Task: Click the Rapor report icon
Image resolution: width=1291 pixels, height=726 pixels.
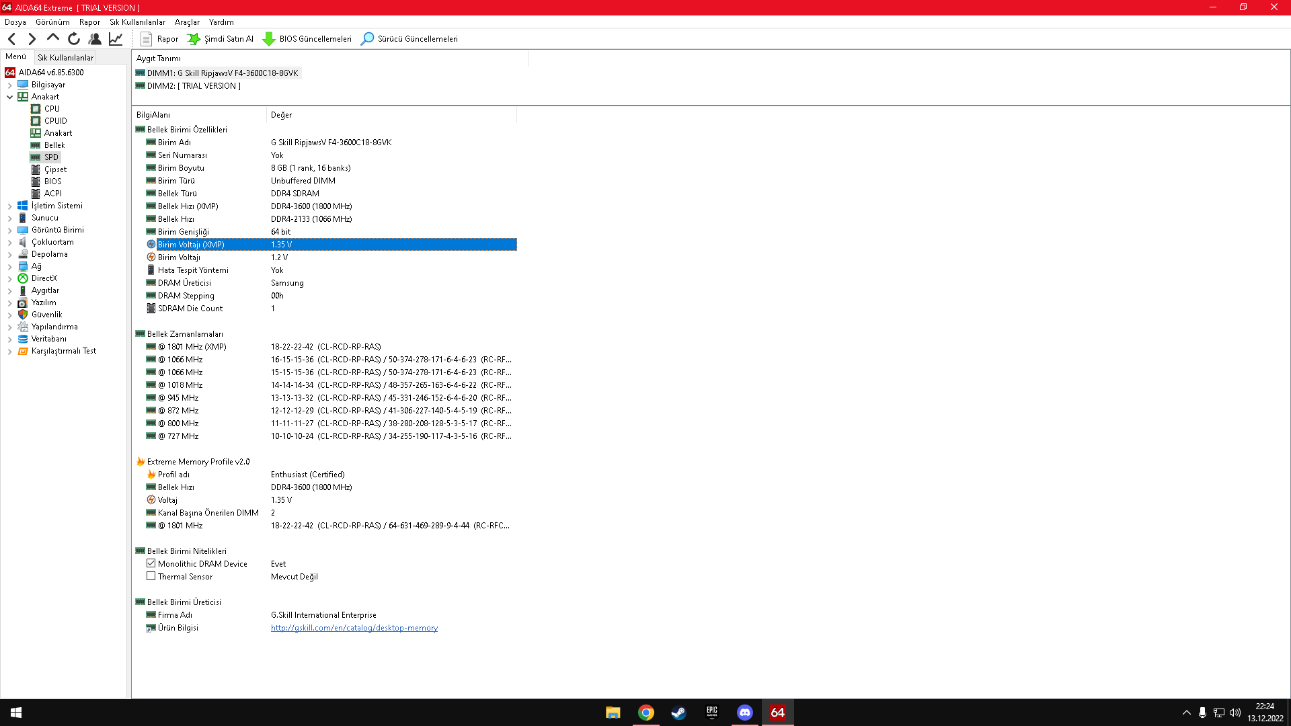Action: click(147, 39)
